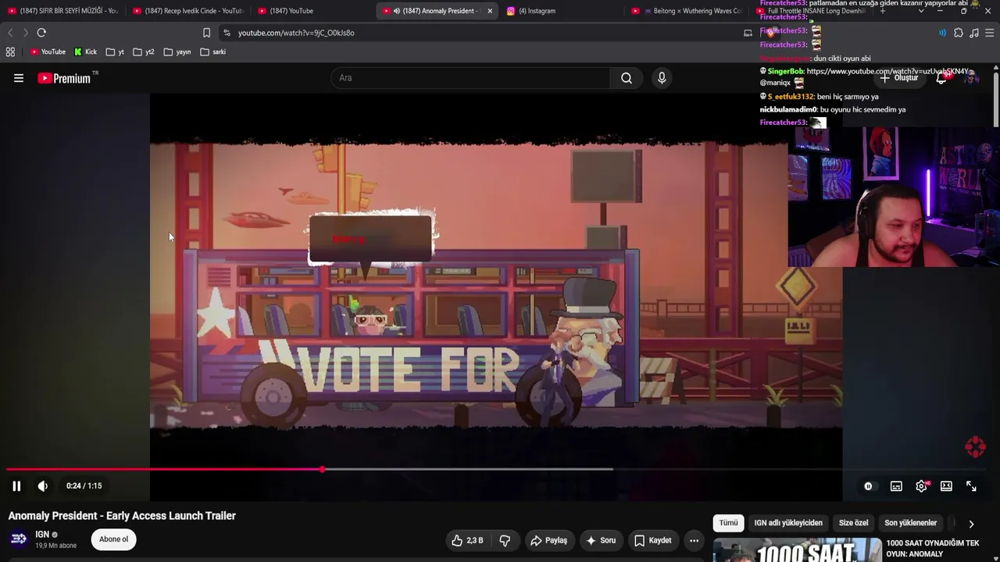Open the YouTube guide hamburger menu

[19, 78]
